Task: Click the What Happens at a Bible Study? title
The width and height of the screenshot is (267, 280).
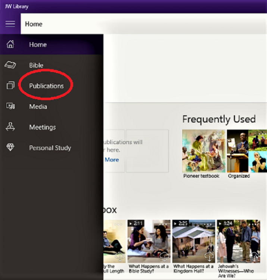Action: click(149, 268)
